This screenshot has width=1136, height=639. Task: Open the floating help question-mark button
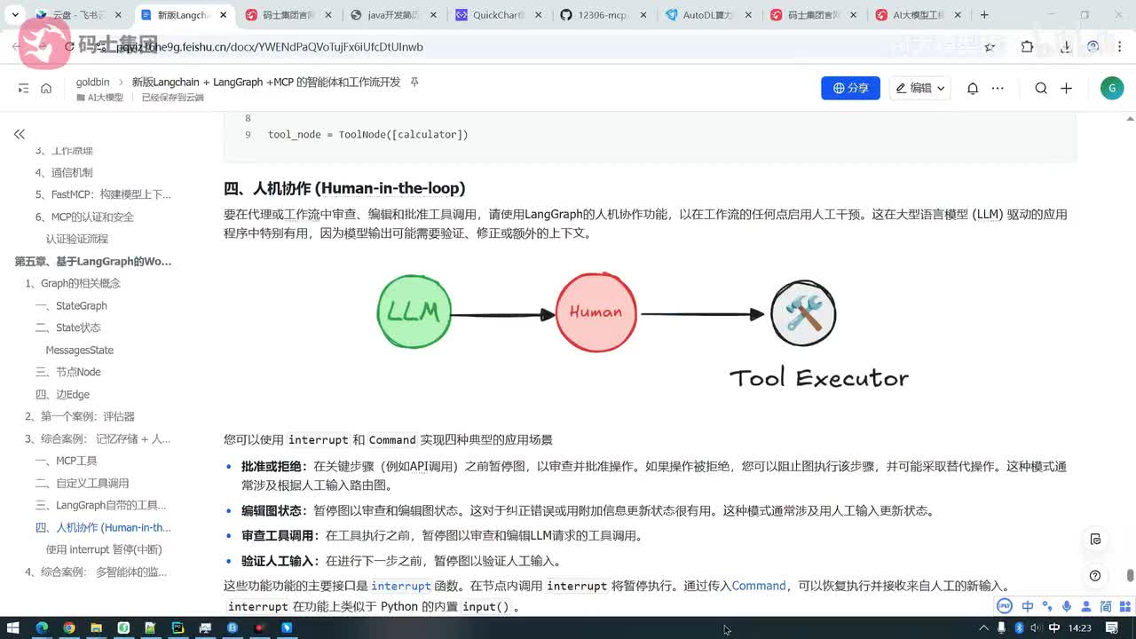pyautogui.click(x=1095, y=575)
